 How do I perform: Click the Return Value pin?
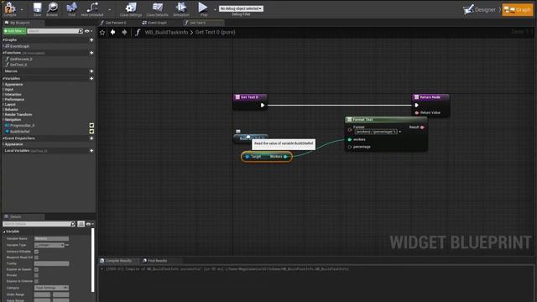pyautogui.click(x=417, y=112)
